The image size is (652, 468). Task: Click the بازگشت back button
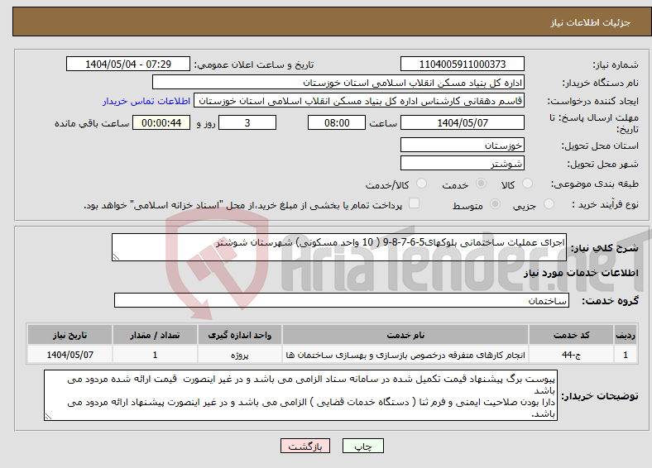pos(305,446)
